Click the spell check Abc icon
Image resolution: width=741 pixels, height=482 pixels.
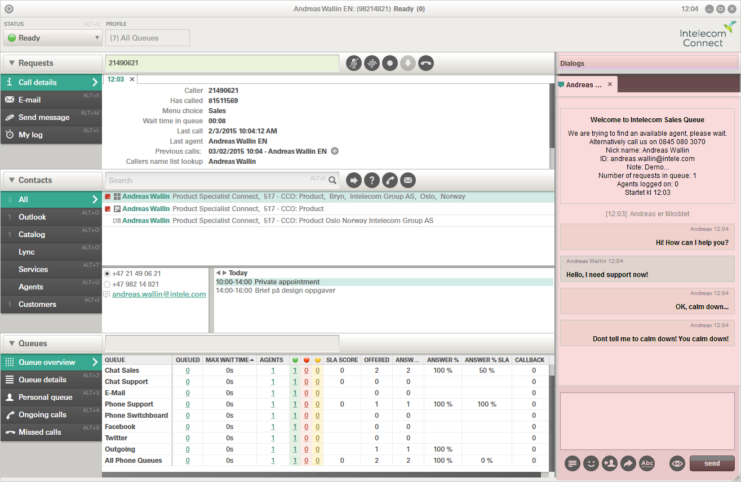[647, 463]
